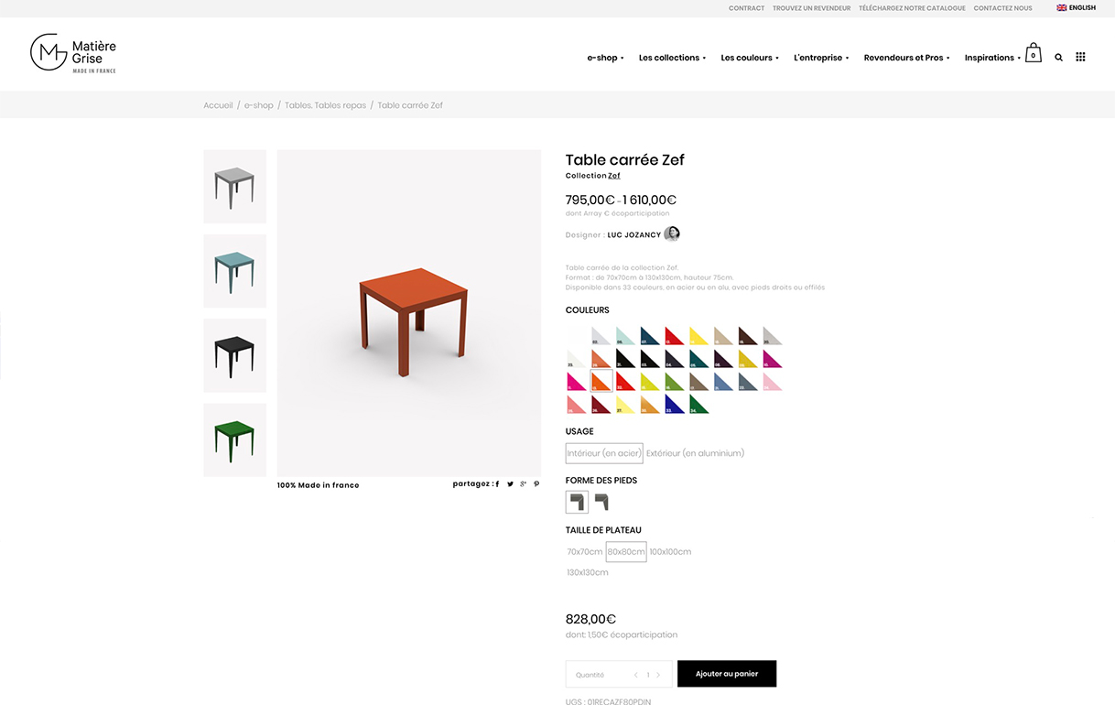Choose the 100x100cm tabletop size
The width and height of the screenshot is (1115, 705).
(670, 552)
